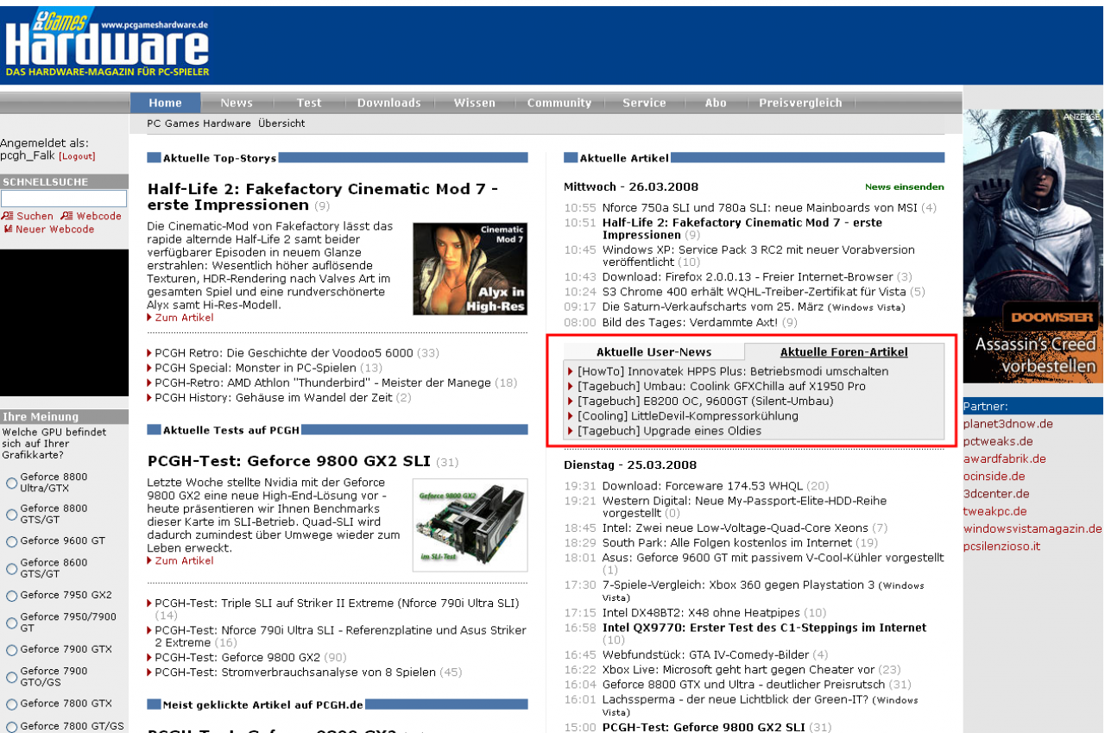Screen dimensions: 1105x733
Task: Switch to Aktuelle User-News tab
Action: pos(654,351)
